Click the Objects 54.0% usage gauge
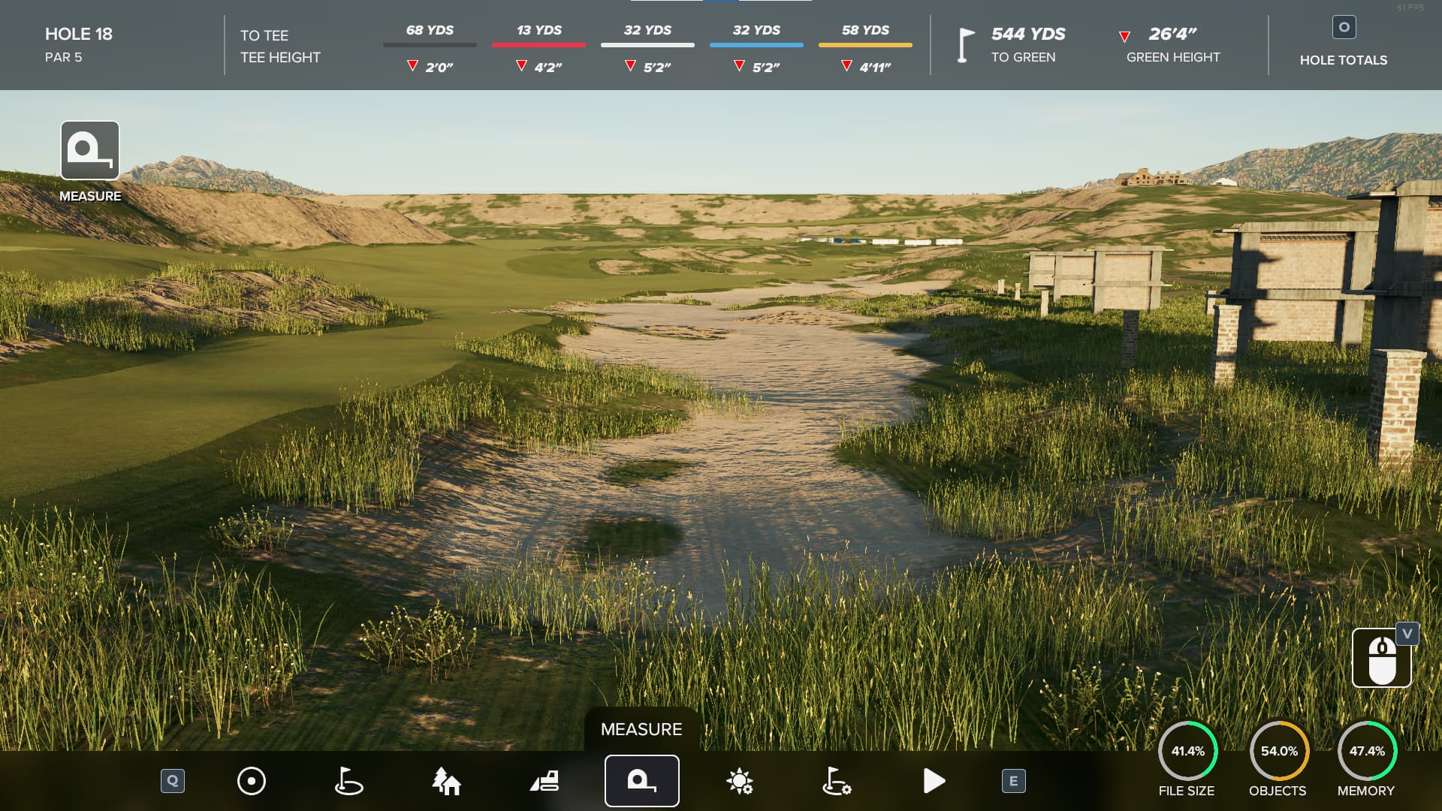 (1278, 752)
